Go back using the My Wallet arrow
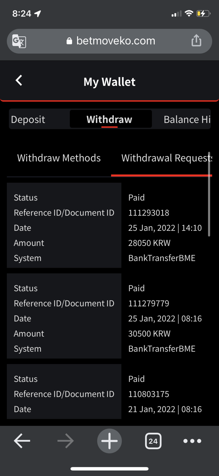219x476 pixels. click(19, 81)
